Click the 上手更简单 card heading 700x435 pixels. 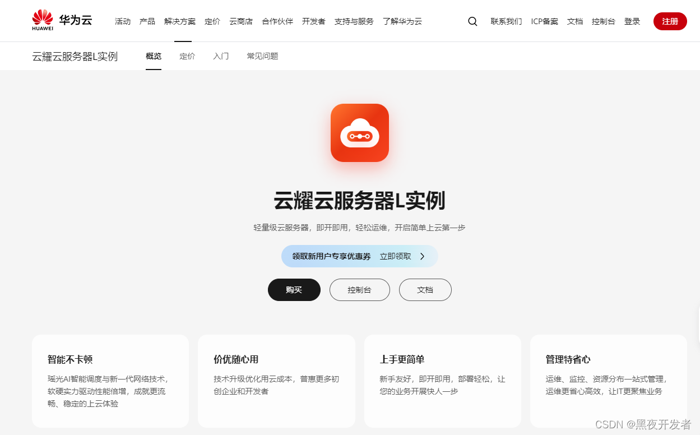(402, 359)
